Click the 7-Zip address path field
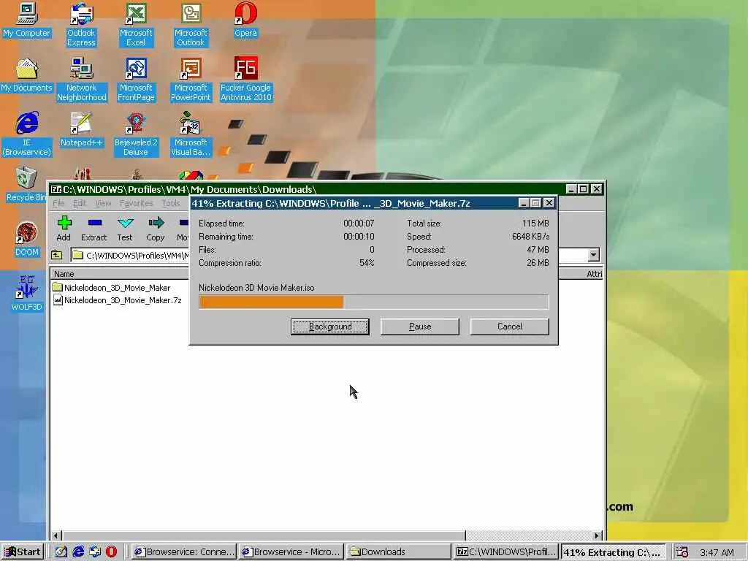 click(x=131, y=255)
